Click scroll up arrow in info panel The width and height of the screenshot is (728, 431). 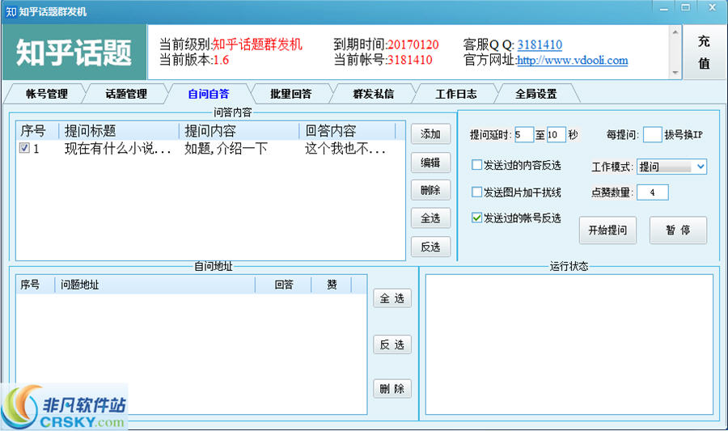pyautogui.click(x=675, y=32)
